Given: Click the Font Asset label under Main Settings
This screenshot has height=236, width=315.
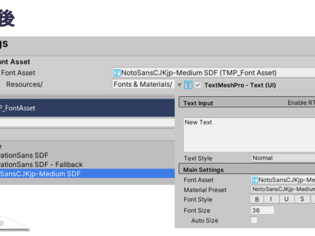Looking at the screenshot, I should click(198, 180).
